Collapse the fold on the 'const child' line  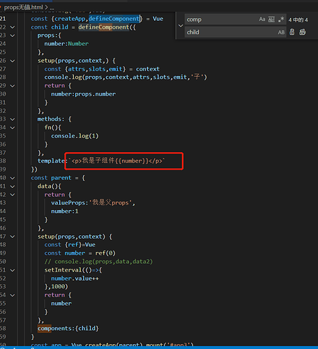(x=13, y=27)
